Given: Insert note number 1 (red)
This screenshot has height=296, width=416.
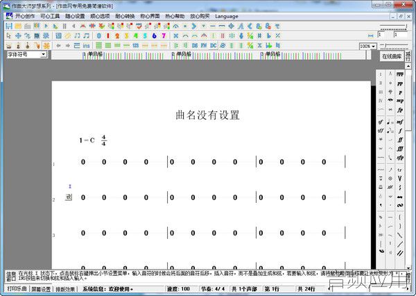Looking at the screenshot, I should pos(108,35).
